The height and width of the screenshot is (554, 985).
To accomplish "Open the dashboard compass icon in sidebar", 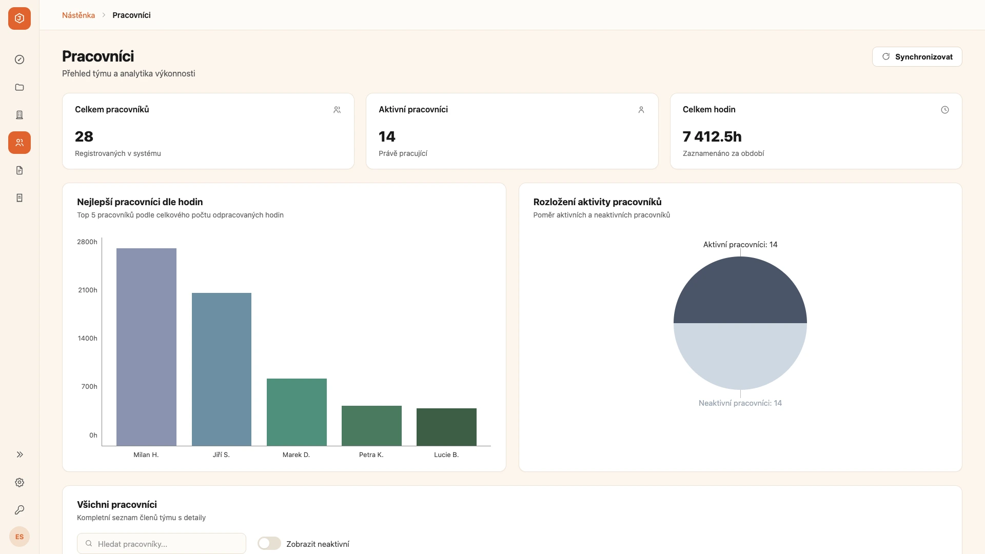I will [19, 60].
